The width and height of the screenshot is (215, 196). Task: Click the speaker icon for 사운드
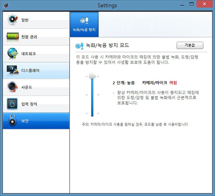pos(12,87)
